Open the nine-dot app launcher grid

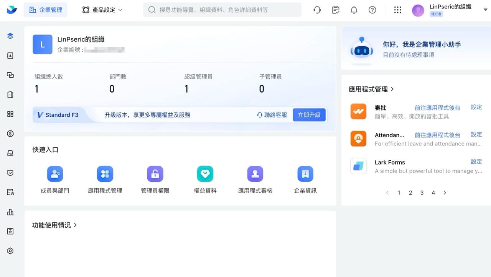398,10
